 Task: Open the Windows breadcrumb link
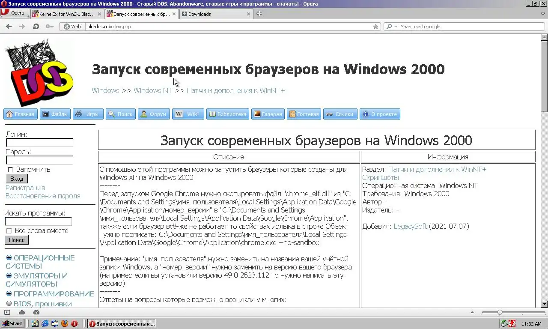coord(105,90)
